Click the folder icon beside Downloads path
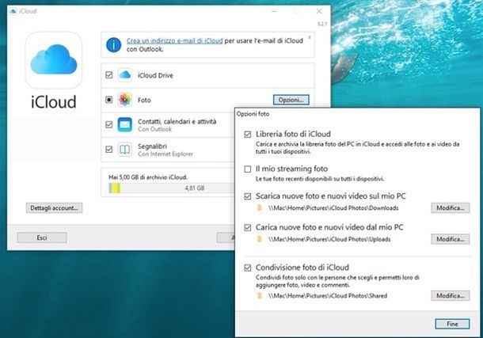The height and width of the screenshot is (338, 483). (260, 208)
